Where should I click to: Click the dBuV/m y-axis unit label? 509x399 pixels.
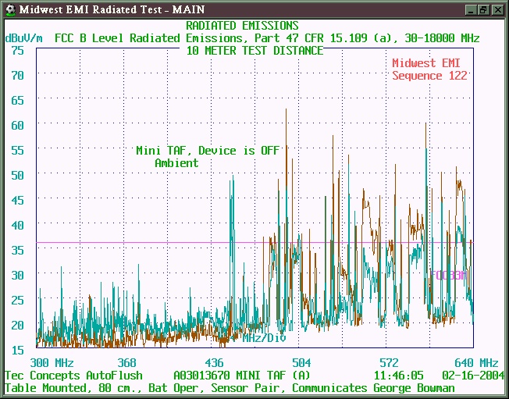[x=24, y=37]
